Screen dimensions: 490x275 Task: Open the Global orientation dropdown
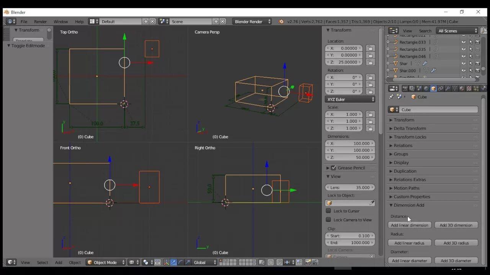click(205, 262)
